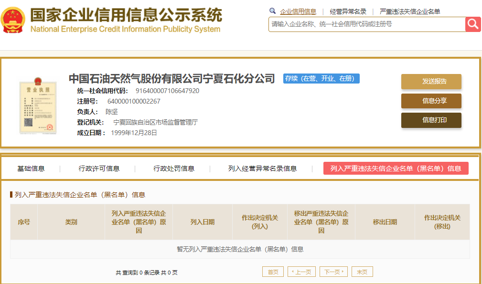Click the 存续（在营、开业、在册） status badge

click(x=321, y=79)
